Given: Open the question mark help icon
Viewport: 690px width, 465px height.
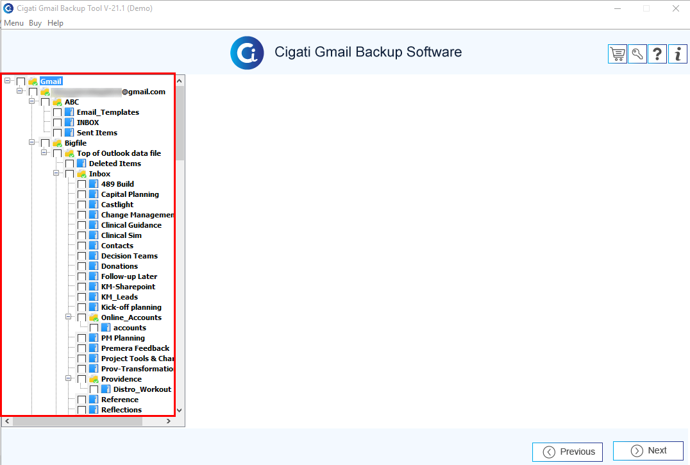Looking at the screenshot, I should (657, 54).
